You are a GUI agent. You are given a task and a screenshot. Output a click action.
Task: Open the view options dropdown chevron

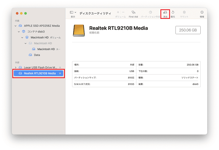click(76, 12)
